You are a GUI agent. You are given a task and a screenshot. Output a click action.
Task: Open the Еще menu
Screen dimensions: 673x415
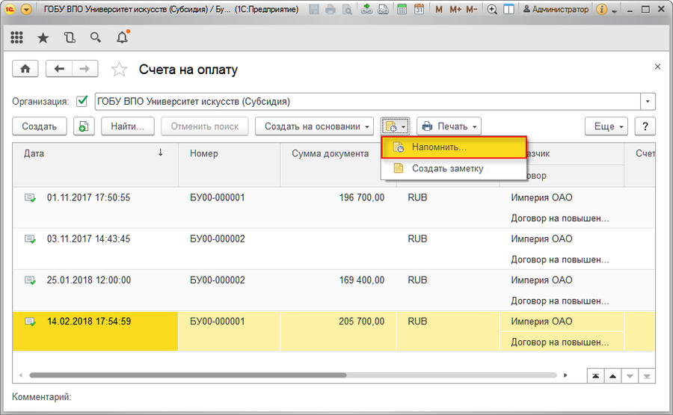607,126
